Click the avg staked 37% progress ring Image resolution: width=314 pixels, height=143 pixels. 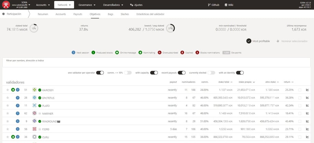[171, 28]
